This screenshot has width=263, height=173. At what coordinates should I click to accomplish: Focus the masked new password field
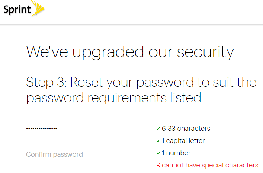coord(81,129)
